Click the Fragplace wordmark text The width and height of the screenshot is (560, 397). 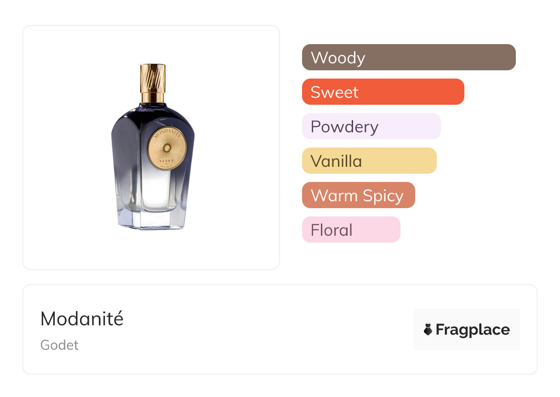tap(473, 329)
